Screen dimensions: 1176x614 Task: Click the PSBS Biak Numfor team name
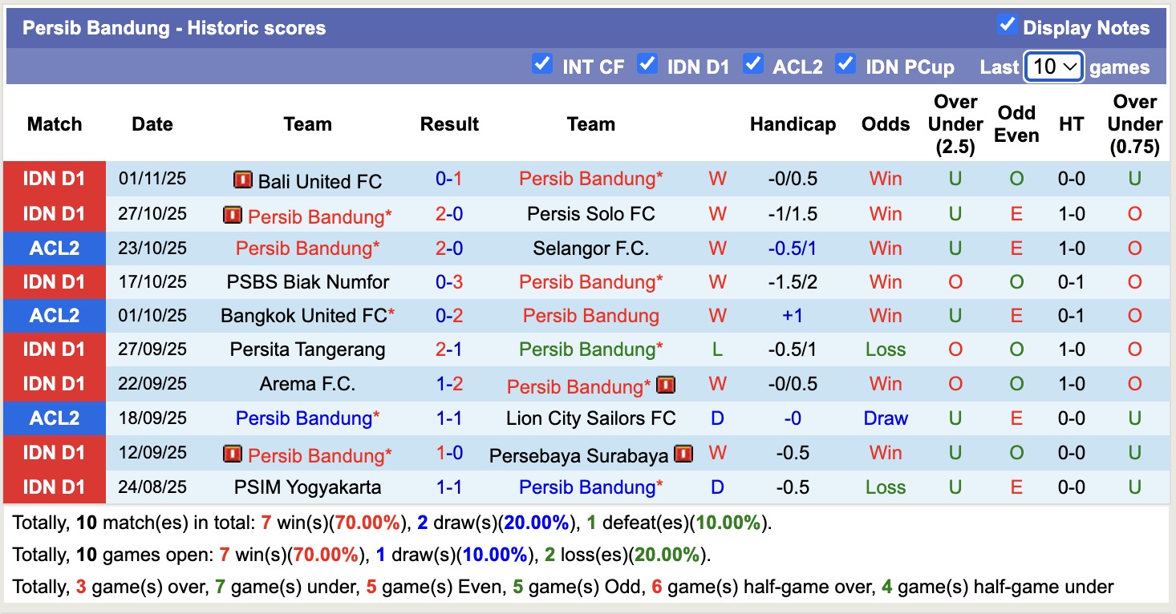click(307, 281)
